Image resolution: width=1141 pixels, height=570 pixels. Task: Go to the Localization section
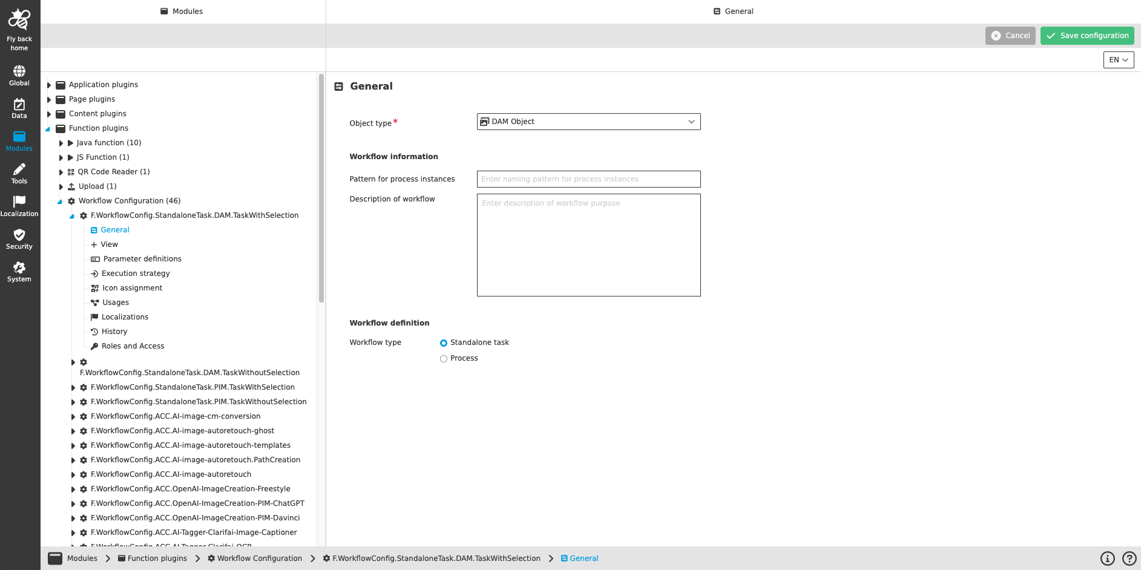19,205
